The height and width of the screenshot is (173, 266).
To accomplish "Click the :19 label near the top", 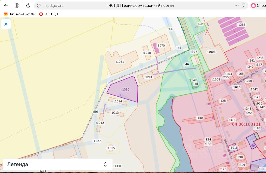I will pyautogui.click(x=200, y=24).
